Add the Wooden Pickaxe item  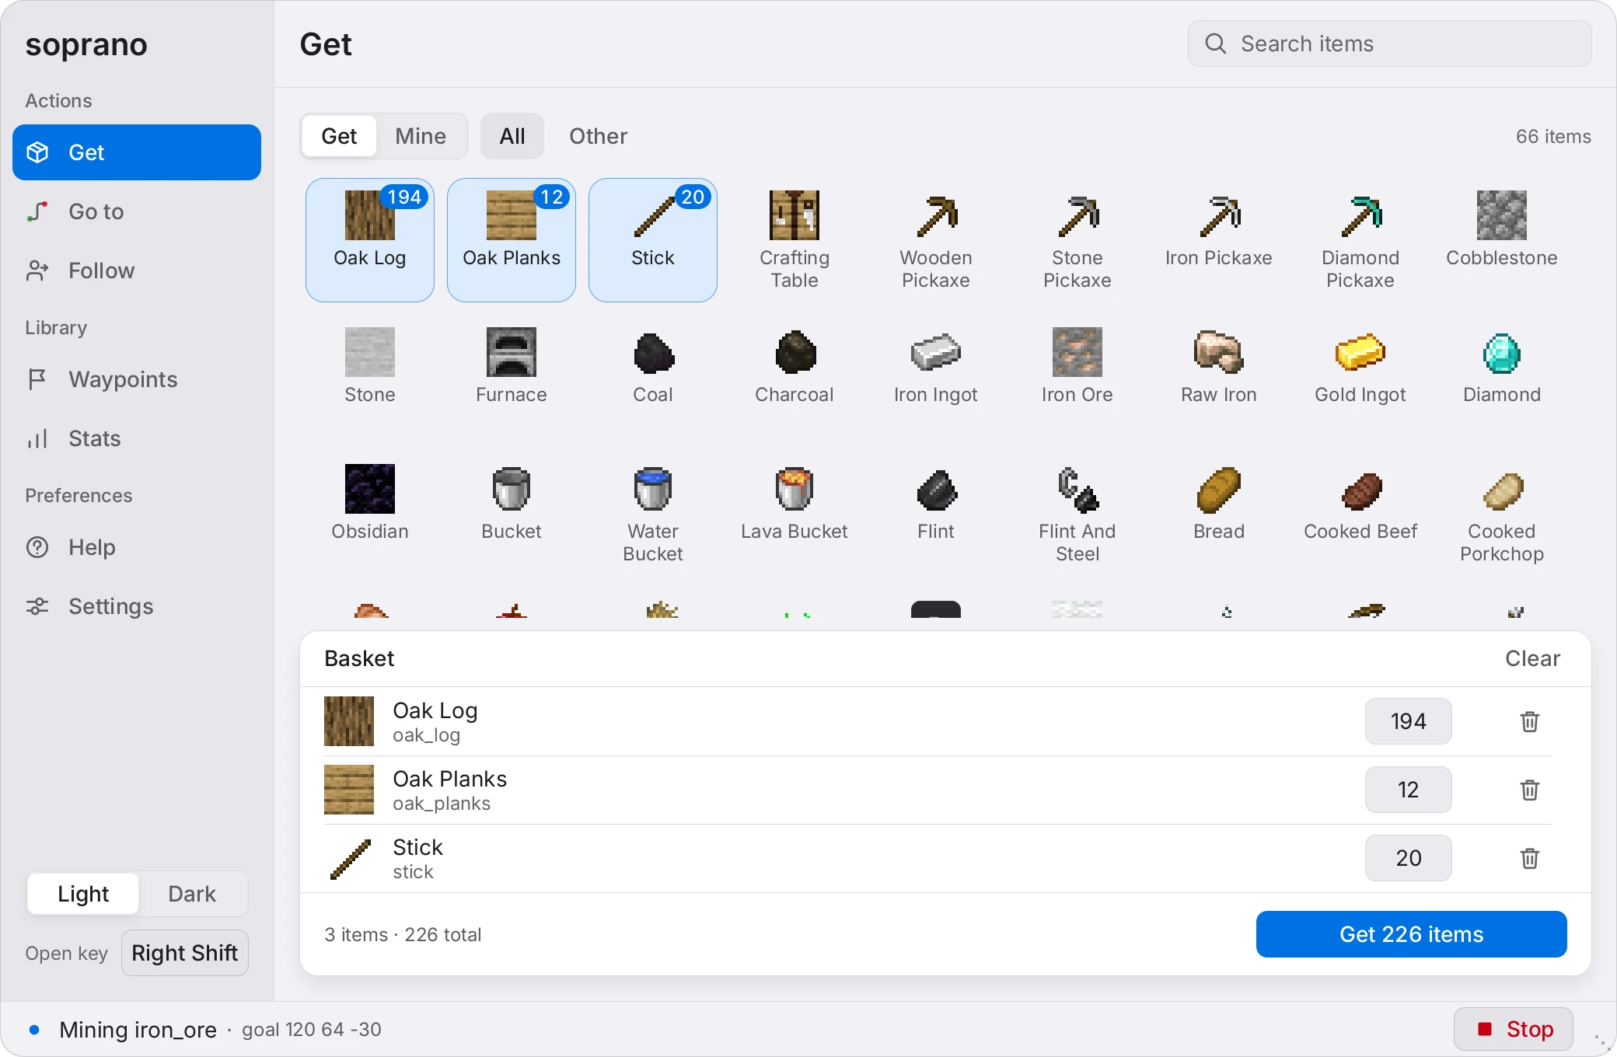click(x=935, y=240)
